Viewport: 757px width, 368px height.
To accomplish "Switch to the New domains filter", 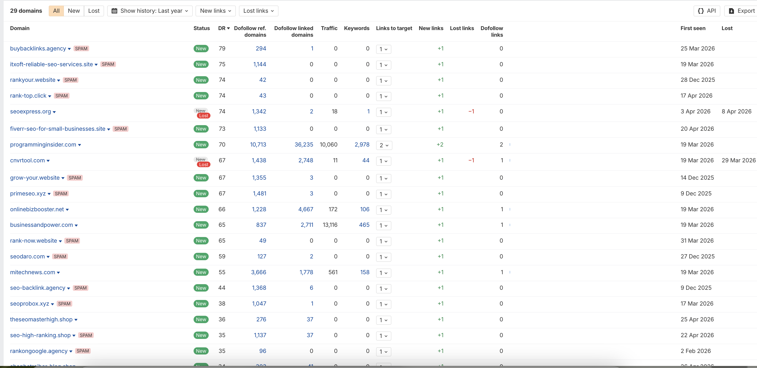I will coord(74,11).
